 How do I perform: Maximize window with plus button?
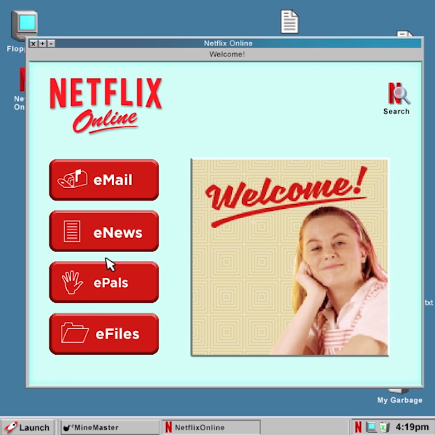pos(42,43)
